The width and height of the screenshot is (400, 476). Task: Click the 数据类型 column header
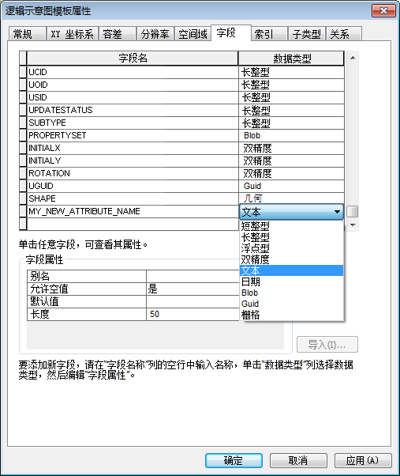[x=291, y=58]
